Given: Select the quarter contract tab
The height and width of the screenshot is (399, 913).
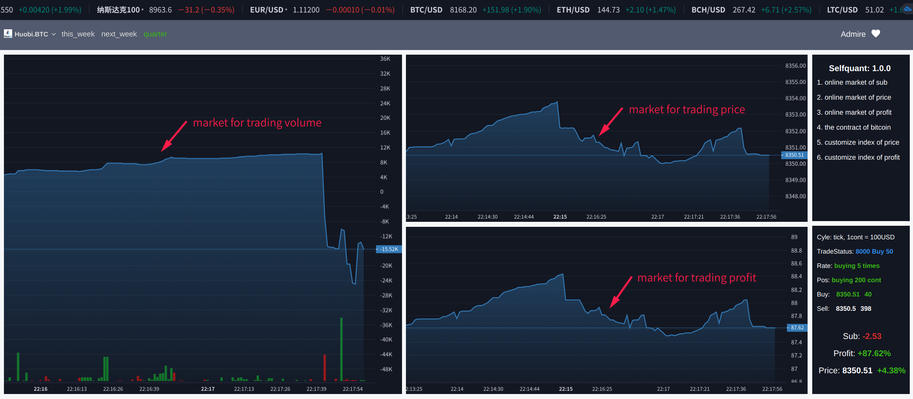Looking at the screenshot, I should [155, 34].
